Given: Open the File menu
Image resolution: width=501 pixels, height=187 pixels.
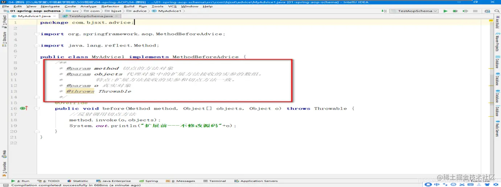Looking at the screenshot, I should point(5,6).
